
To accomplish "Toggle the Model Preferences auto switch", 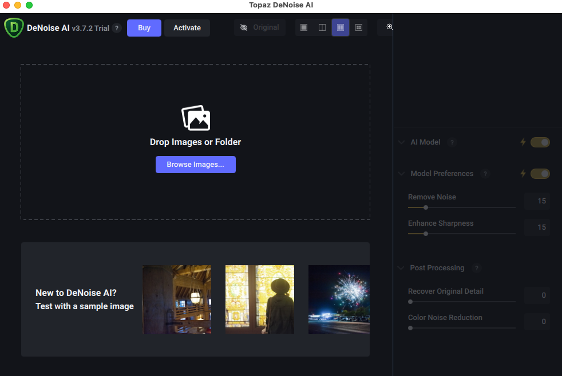I will tap(540, 174).
